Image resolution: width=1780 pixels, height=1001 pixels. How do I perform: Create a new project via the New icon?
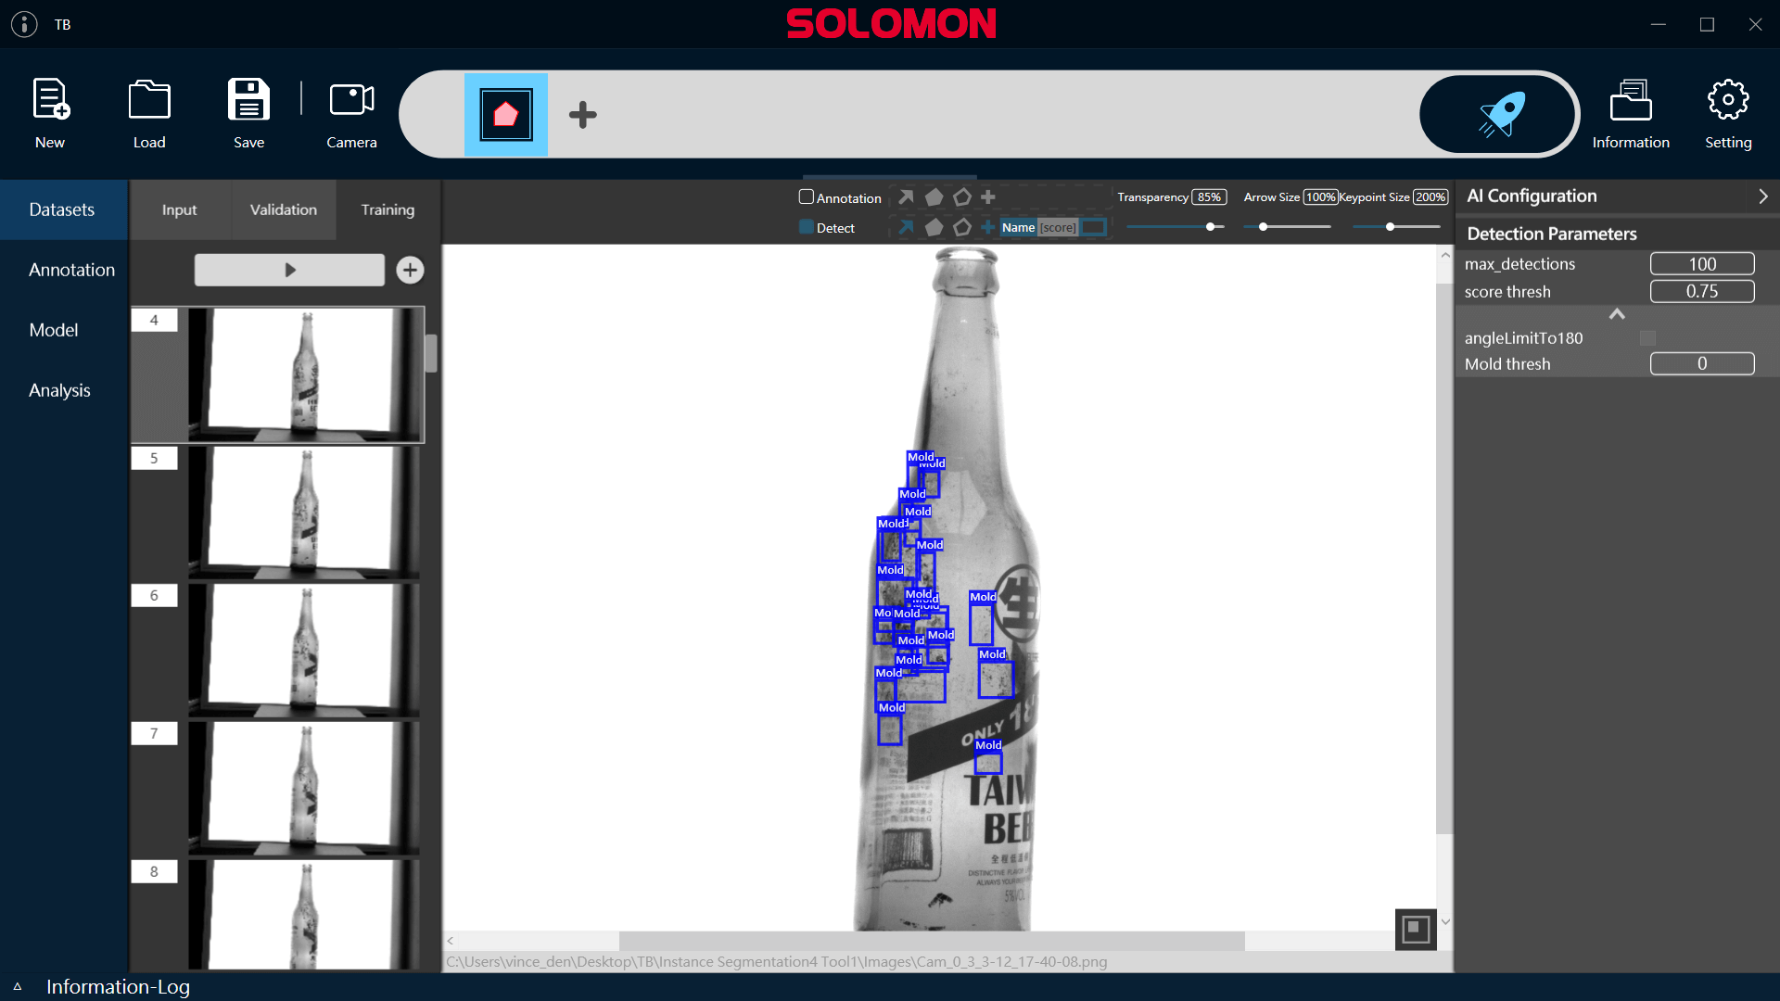tap(50, 111)
